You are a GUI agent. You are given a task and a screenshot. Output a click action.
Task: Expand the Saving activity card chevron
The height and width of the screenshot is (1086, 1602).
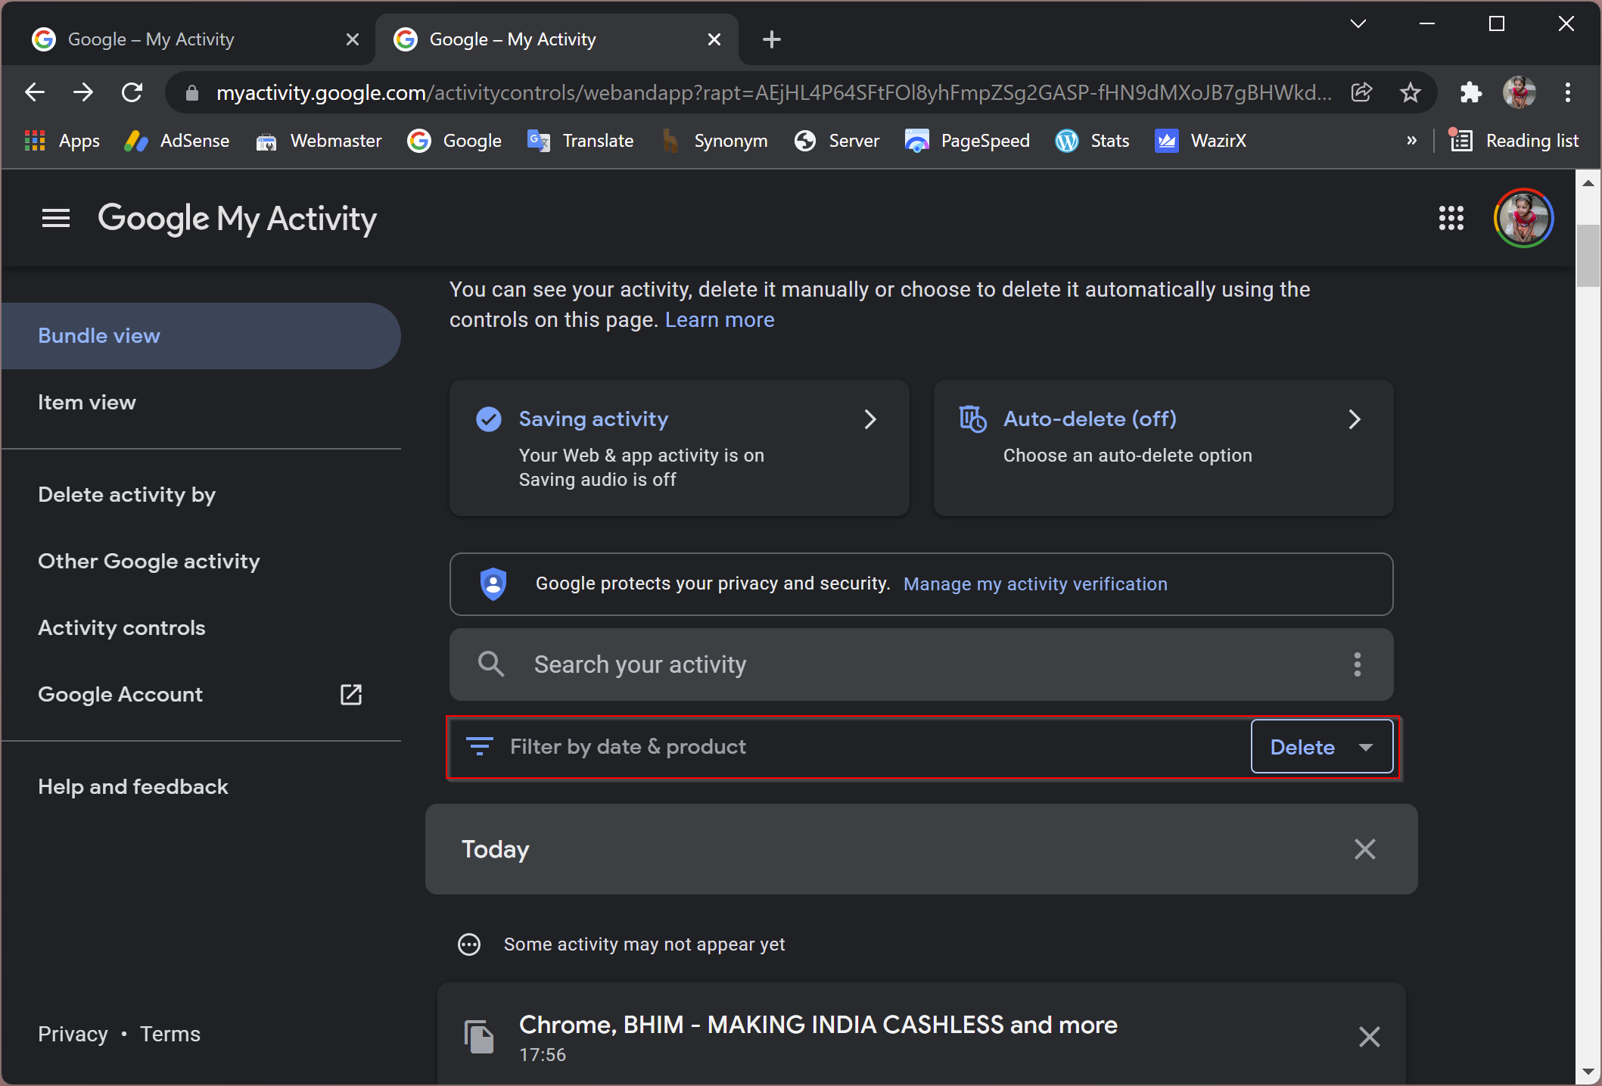(870, 419)
